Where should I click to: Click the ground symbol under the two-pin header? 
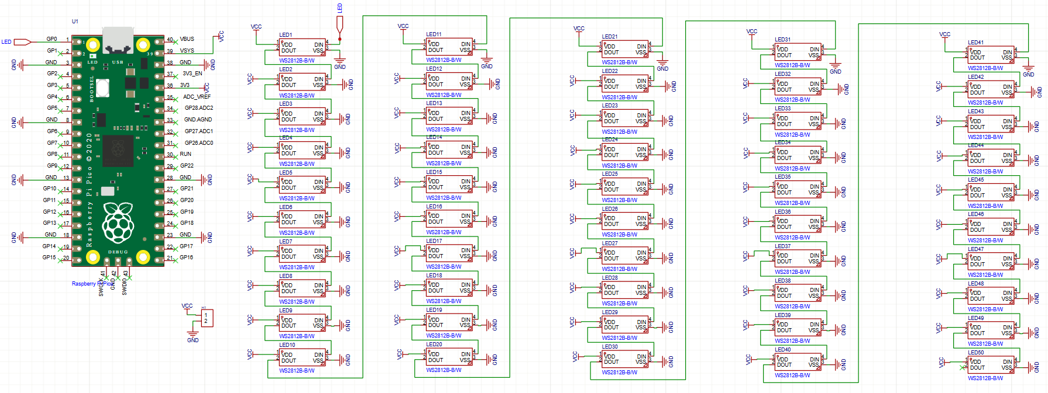point(193,337)
